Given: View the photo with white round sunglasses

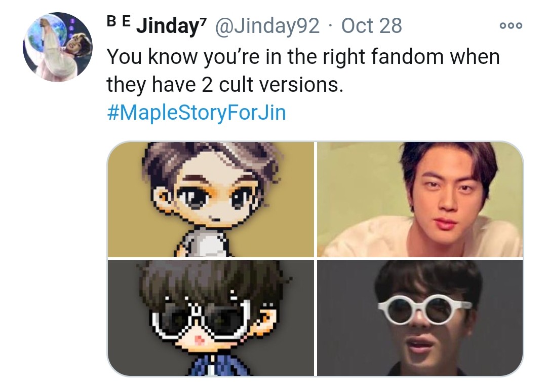Looking at the screenshot, I should 420,318.
